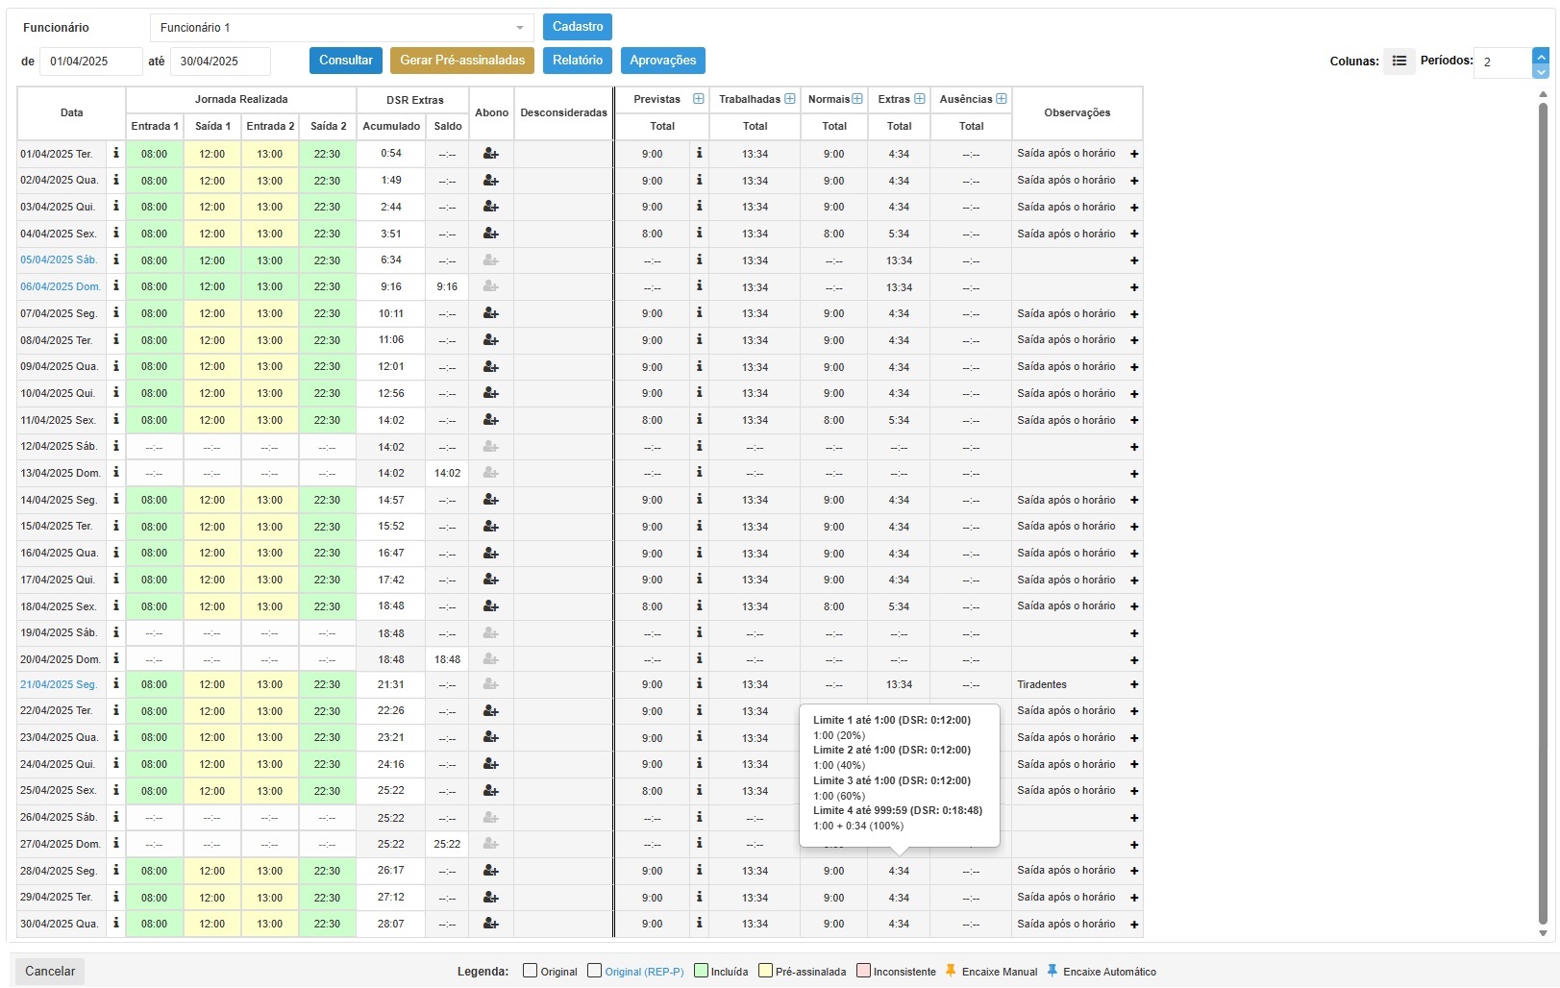The height and width of the screenshot is (988, 1560).
Task: Toggle the Pré-assinalada legend checkbox
Action: 765,971
